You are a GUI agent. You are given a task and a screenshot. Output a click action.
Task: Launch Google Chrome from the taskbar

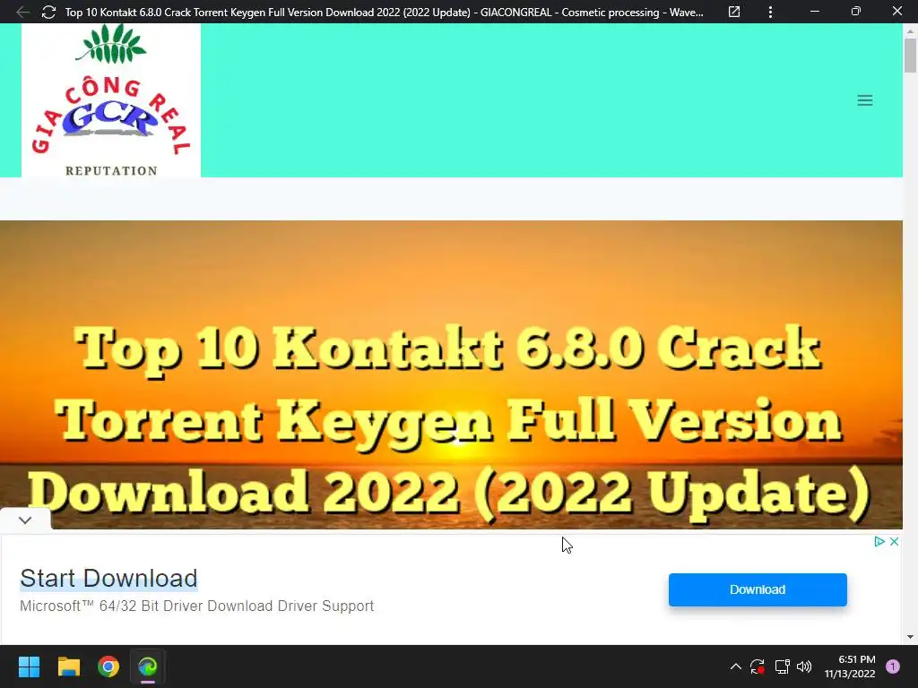coord(108,666)
